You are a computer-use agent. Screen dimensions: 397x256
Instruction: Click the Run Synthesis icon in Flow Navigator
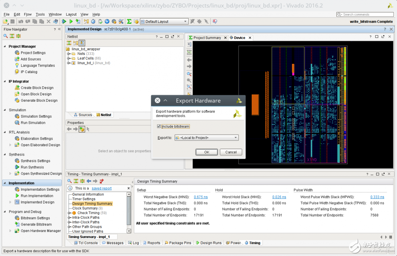pos(17,167)
